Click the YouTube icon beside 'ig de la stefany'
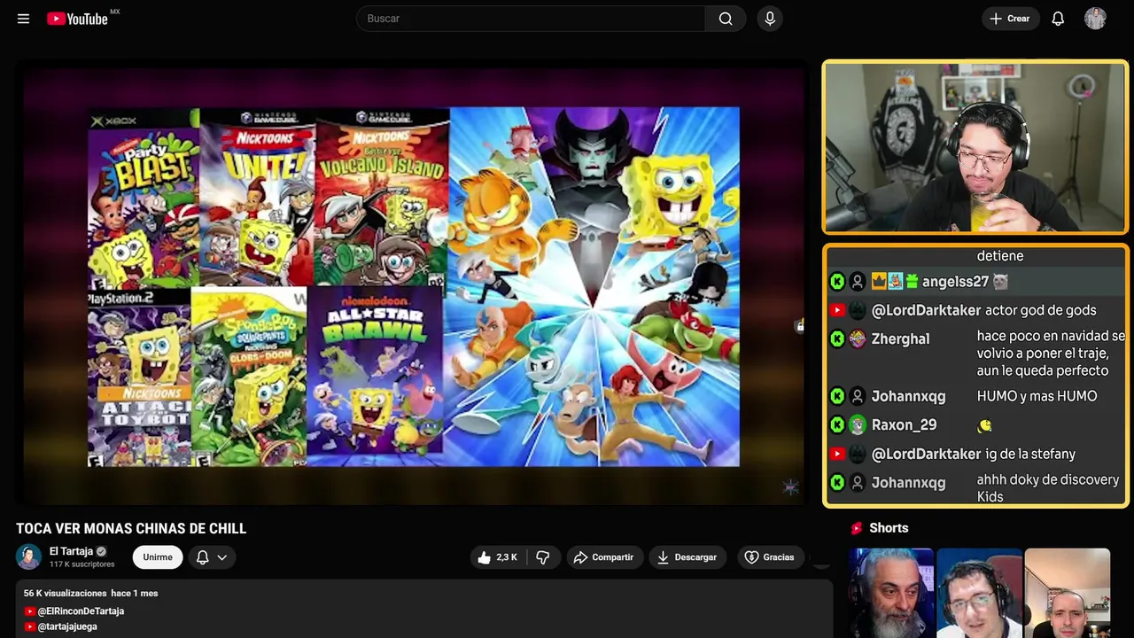The image size is (1134, 638). pos(837,454)
